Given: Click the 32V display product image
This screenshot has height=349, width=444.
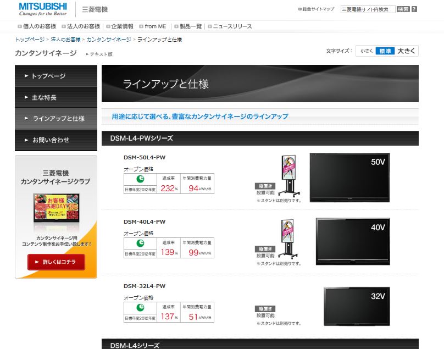Looking at the screenshot, I should (x=357, y=307).
